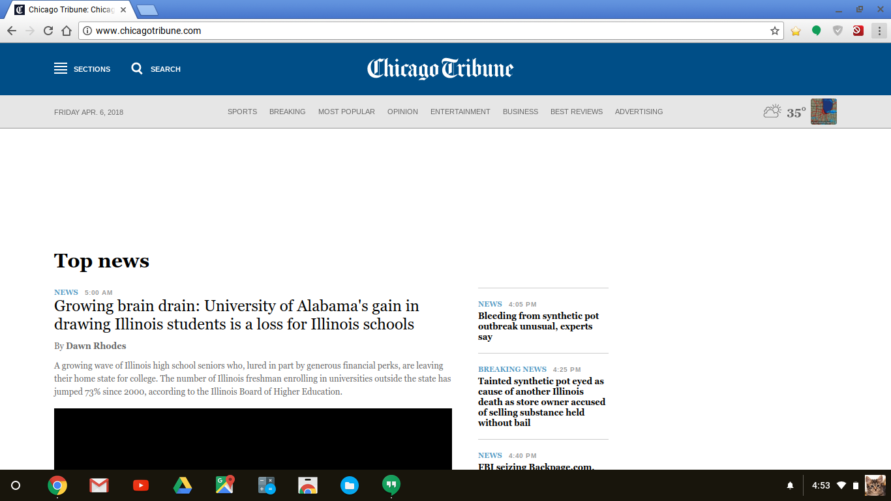Viewport: 891px width, 501px height.
Task: Open the Files app from the shelf
Action: point(350,485)
